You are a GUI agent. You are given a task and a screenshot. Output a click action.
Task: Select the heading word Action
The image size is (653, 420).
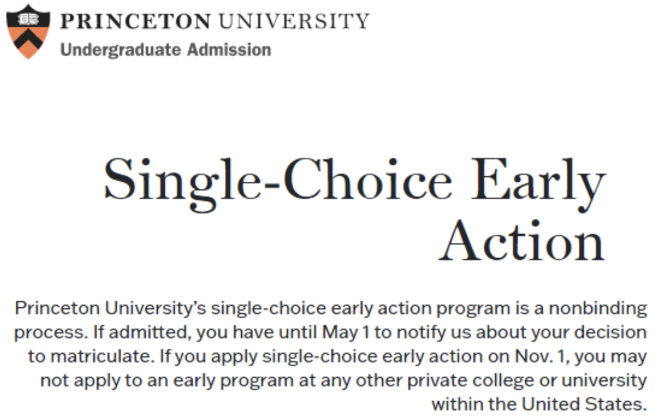tap(522, 241)
